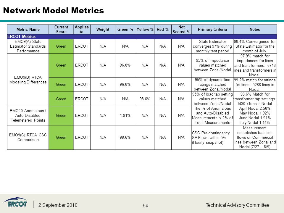284x213 pixels.
Task: Select 'Anomalous and Auto-Disabled Measurements < 2%' criteria cell
Action: (212, 116)
